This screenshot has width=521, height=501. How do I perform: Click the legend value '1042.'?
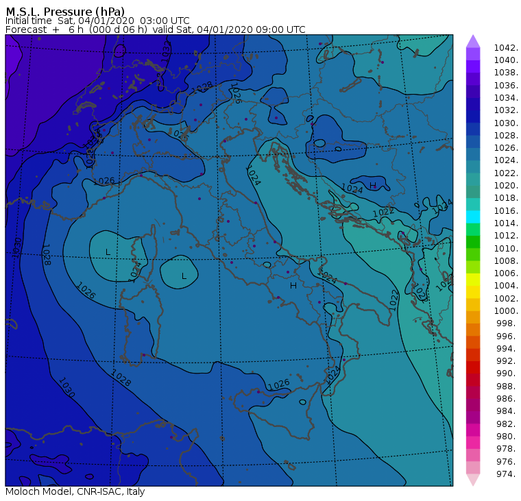(x=506, y=48)
